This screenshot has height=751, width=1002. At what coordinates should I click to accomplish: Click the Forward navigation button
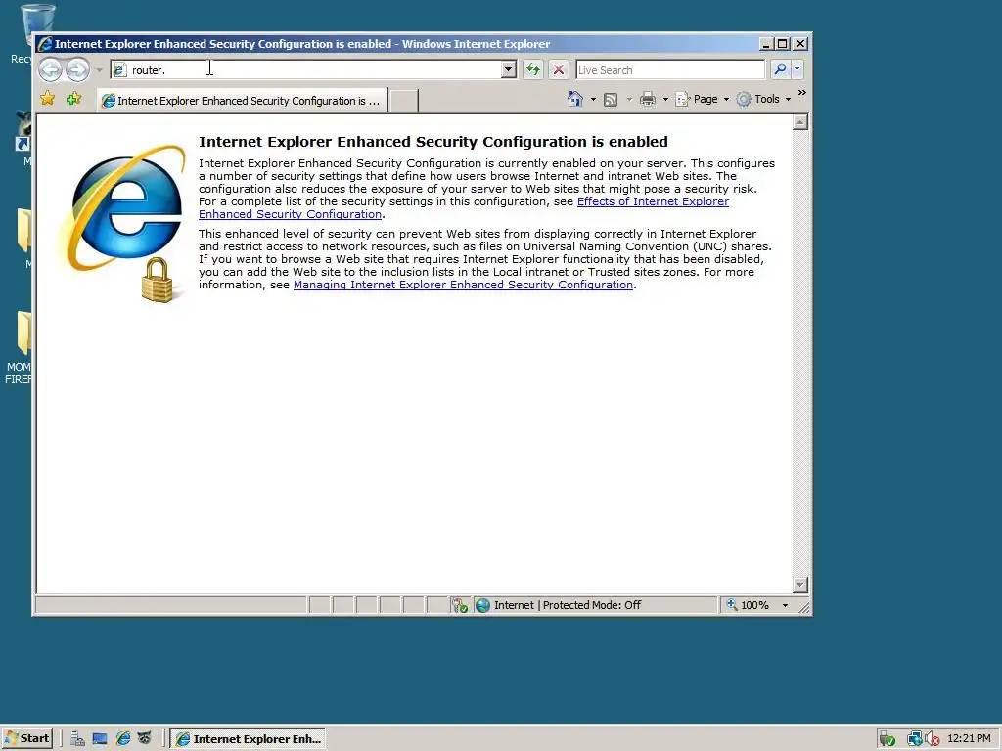77,69
